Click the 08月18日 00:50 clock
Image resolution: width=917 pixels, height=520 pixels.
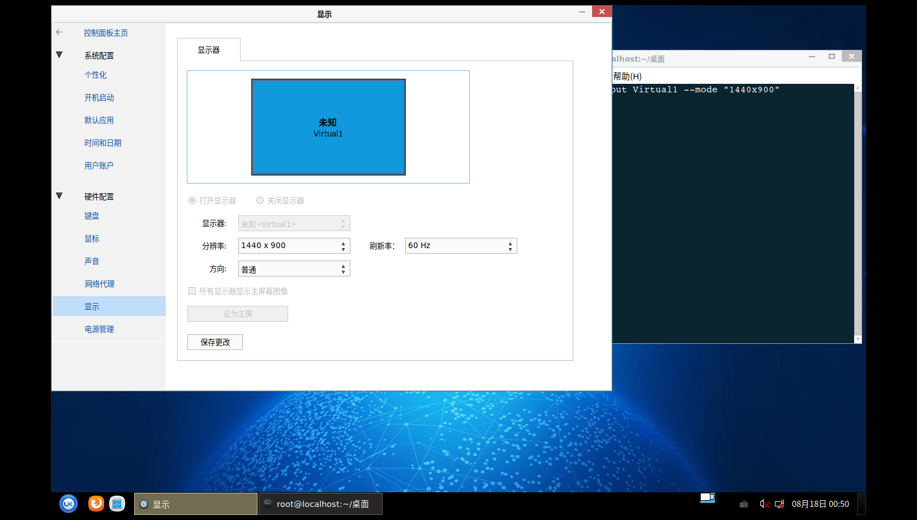pyautogui.click(x=820, y=504)
